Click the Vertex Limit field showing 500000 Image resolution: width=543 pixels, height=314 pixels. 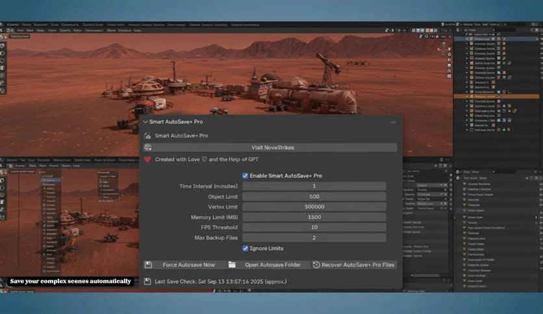pos(314,207)
